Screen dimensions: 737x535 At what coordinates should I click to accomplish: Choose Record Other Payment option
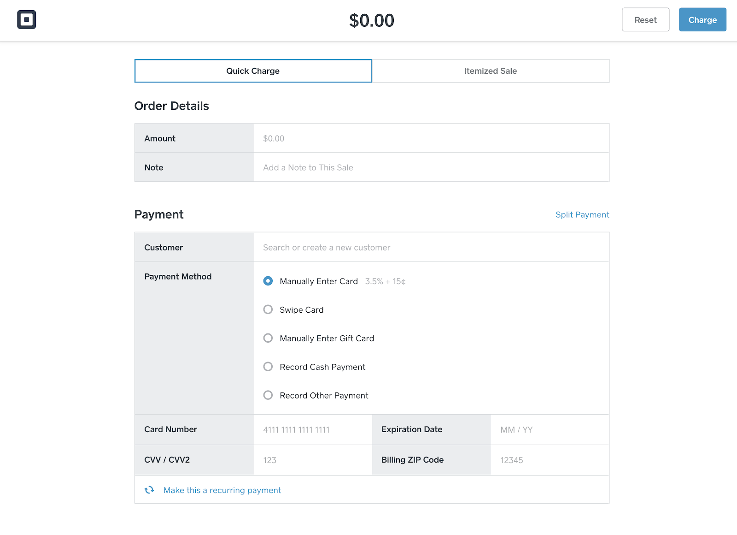[x=268, y=395]
